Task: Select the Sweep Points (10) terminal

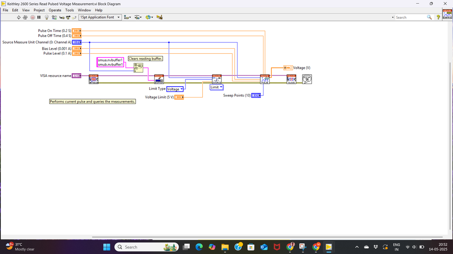Action: point(256,96)
